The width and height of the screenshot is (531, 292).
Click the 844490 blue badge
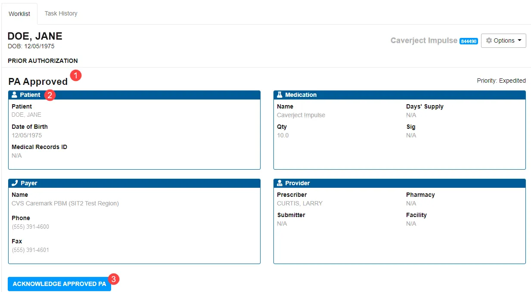pos(469,41)
